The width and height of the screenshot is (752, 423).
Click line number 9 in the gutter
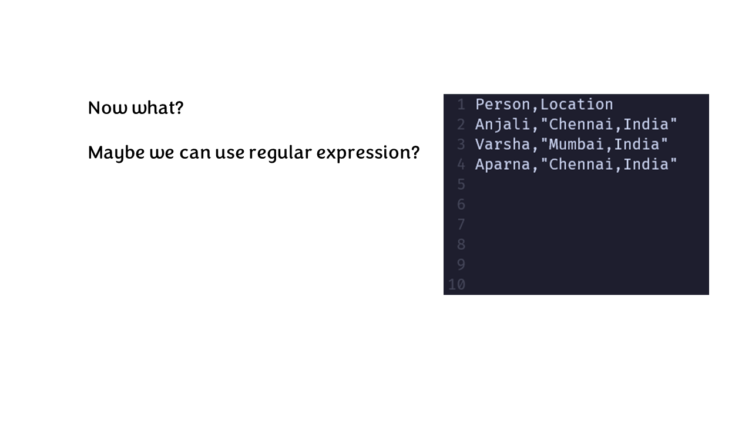coord(461,264)
